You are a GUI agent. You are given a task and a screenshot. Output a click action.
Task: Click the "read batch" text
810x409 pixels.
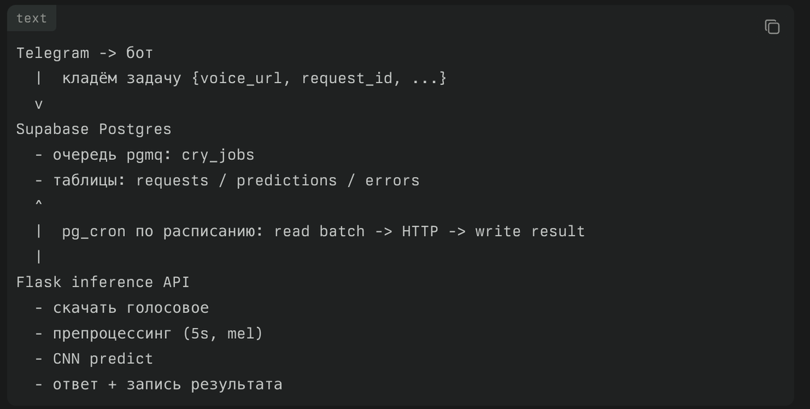(319, 231)
